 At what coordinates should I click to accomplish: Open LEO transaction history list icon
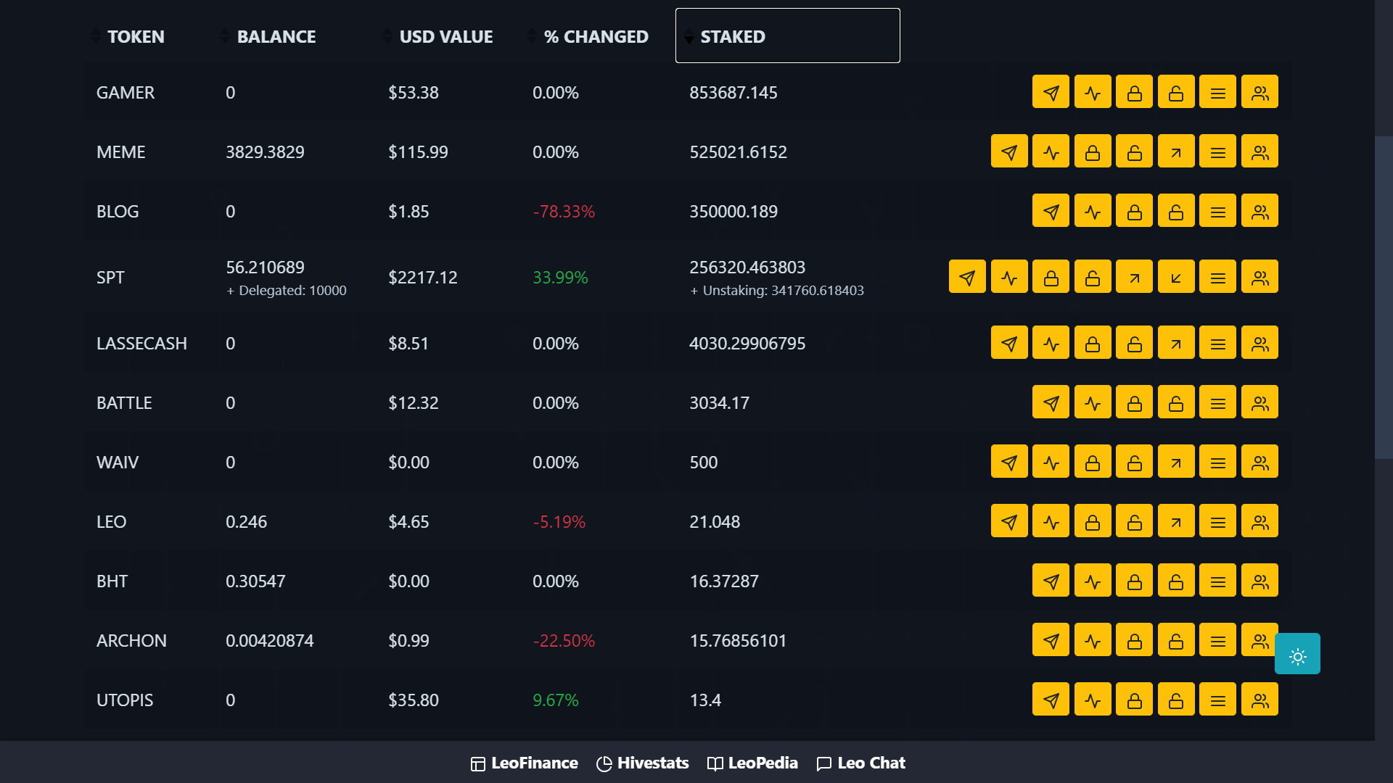pyautogui.click(x=1217, y=521)
